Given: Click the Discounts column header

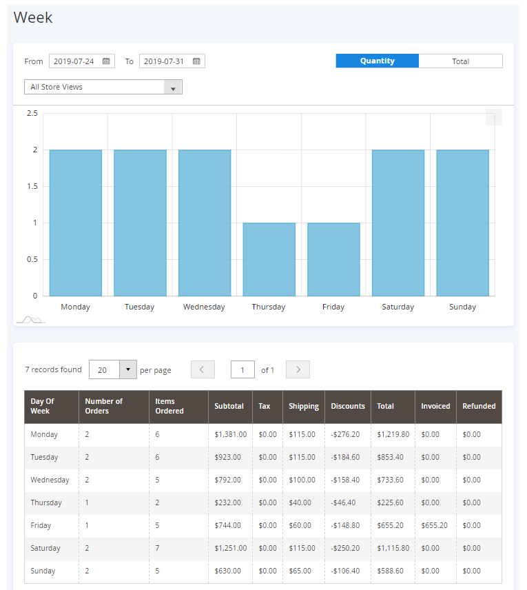Looking at the screenshot, I should coord(348,406).
